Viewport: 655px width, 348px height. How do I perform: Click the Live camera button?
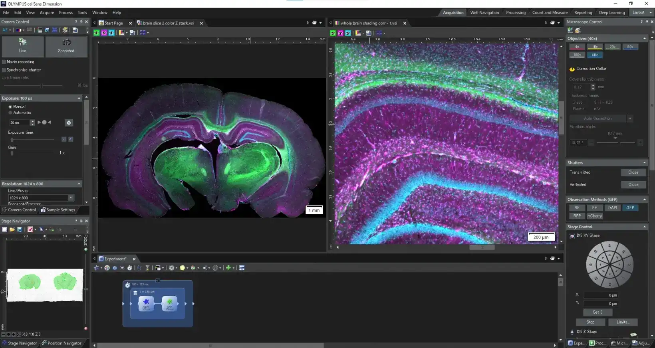click(x=22, y=46)
